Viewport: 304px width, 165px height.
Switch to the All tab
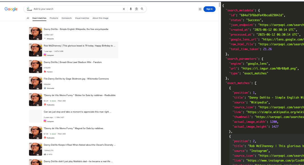point(28,18)
